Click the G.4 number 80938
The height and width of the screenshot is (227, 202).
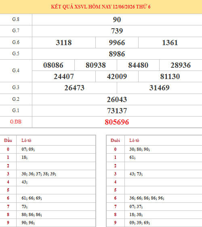(x=96, y=65)
